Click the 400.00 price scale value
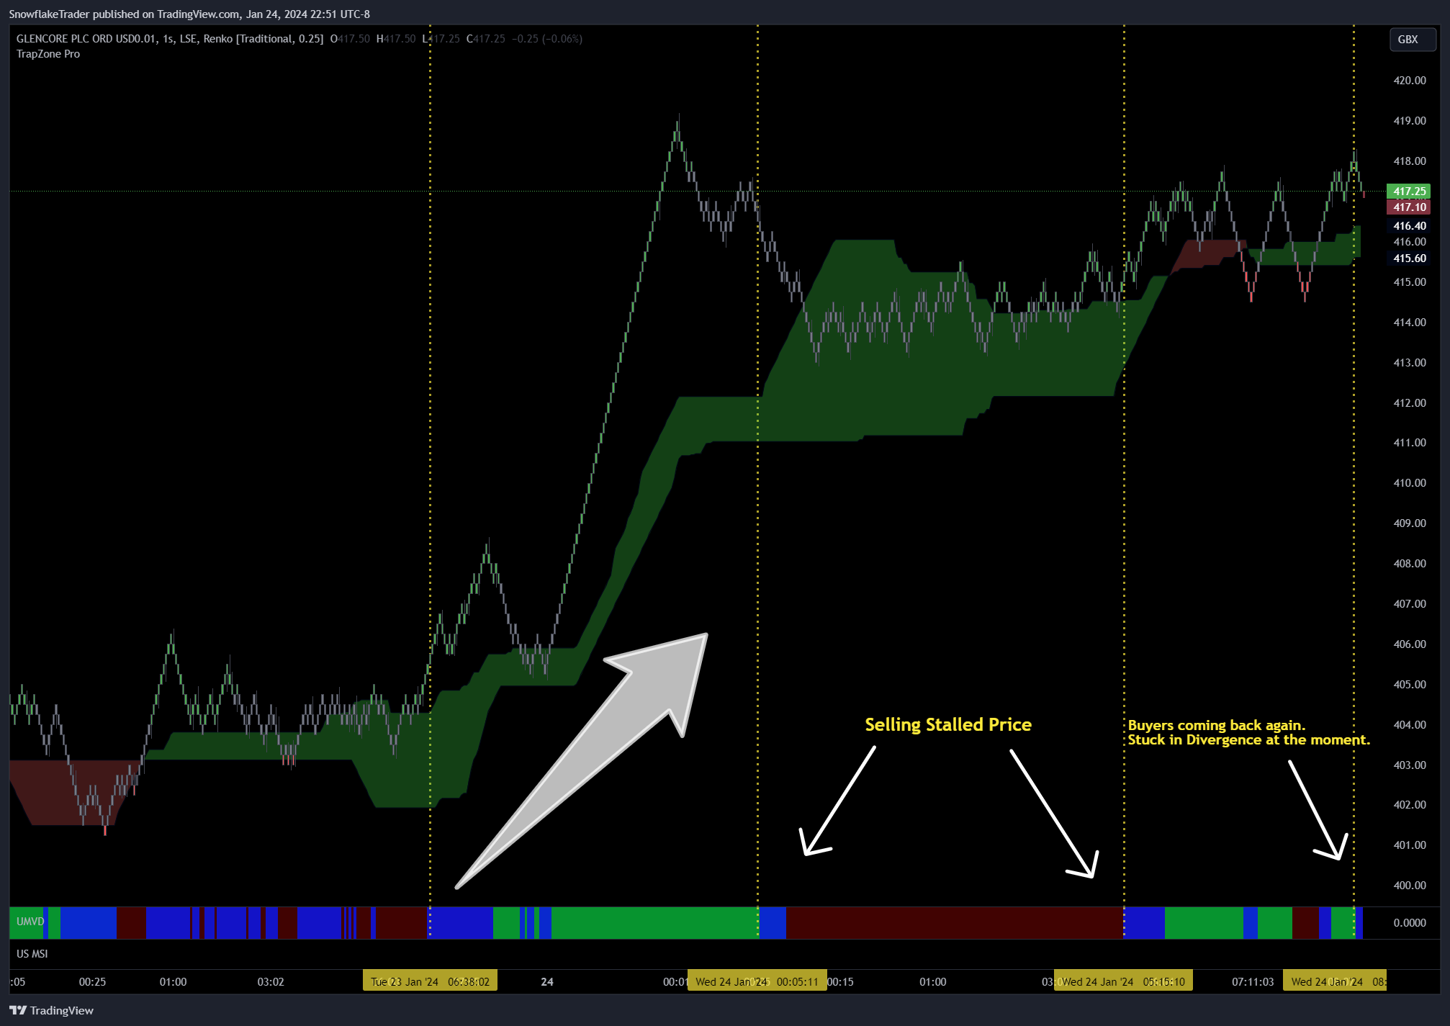1450x1026 pixels. [x=1409, y=886]
